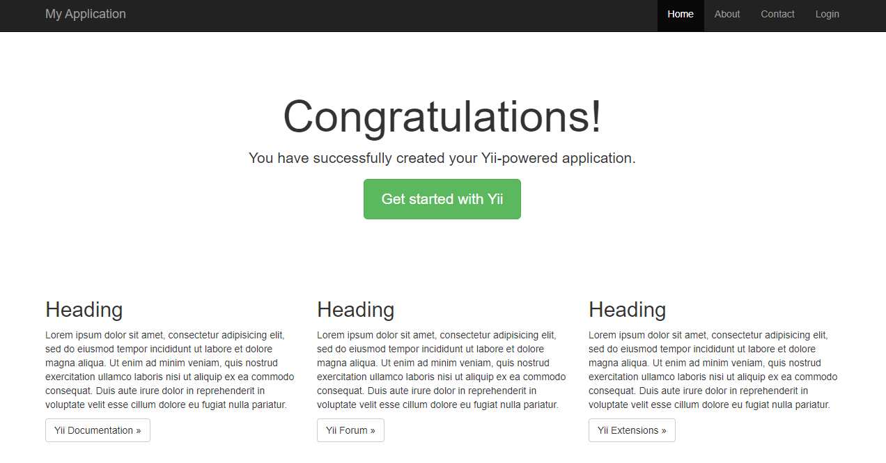Click empty navbar space between brand and Home
Image resolution: width=886 pixels, height=463 pixels.
pyautogui.click(x=390, y=14)
